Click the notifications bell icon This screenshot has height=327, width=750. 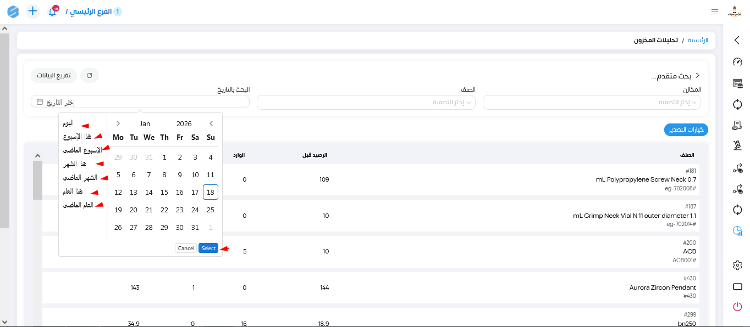[52, 12]
